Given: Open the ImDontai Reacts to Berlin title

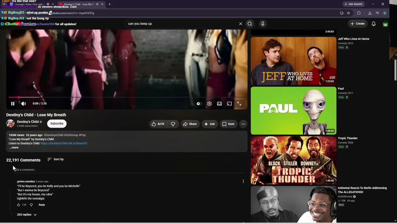Looking at the screenshot, I should [x=362, y=190].
